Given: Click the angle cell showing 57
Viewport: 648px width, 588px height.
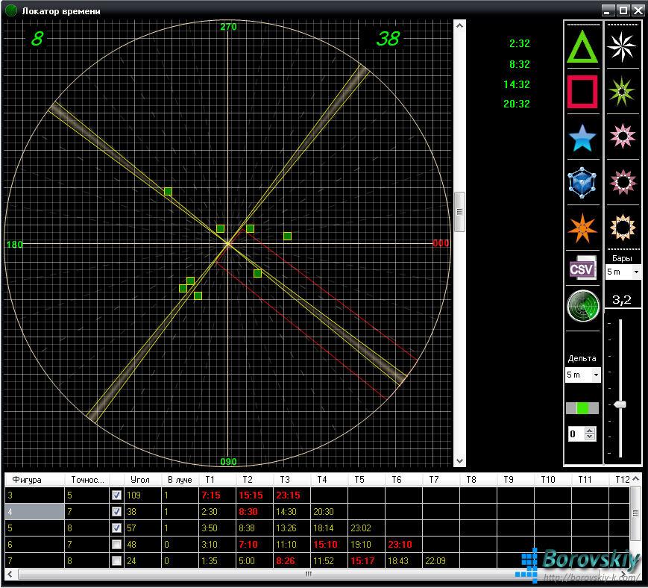Looking at the screenshot, I should pos(142,528).
